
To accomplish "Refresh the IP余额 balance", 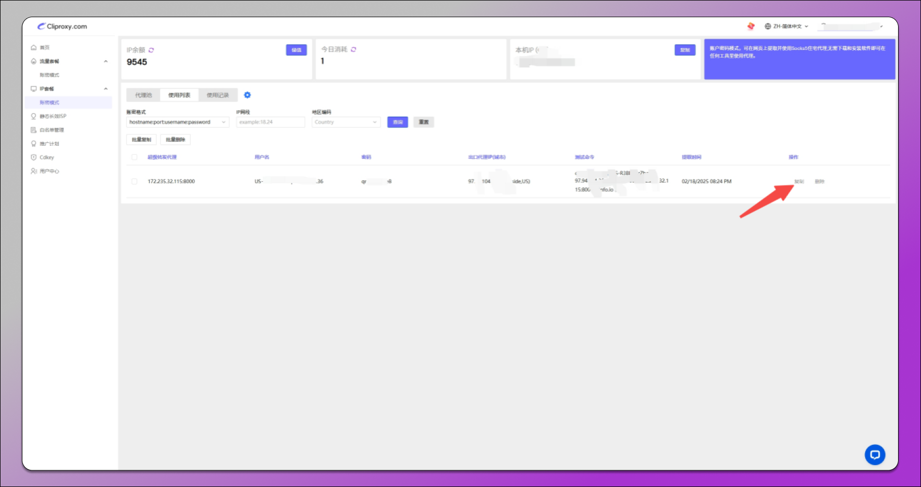I will 151,51.
